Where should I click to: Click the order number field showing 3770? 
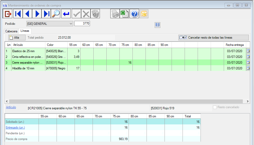pyautogui.click(x=82, y=23)
